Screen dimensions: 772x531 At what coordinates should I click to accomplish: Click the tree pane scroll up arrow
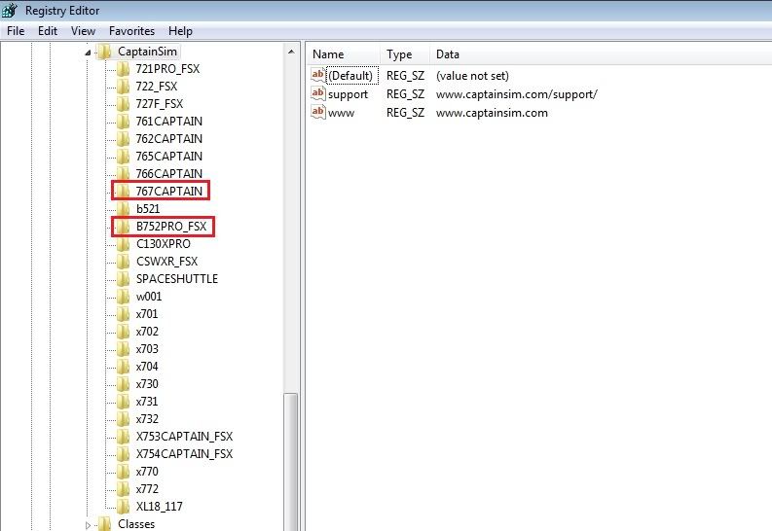(x=291, y=51)
